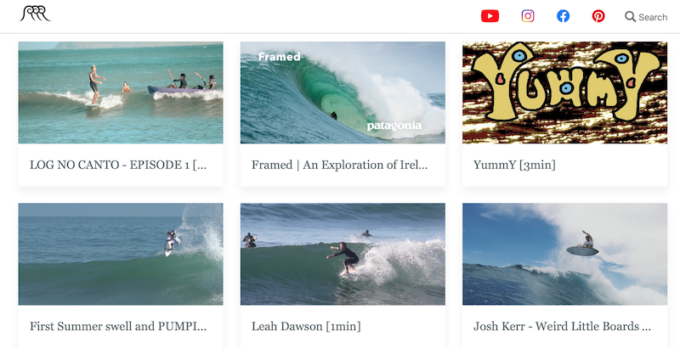Open the LOG NO CANTO thumbnail
Screen dimensions: 680x348
[x=121, y=93]
